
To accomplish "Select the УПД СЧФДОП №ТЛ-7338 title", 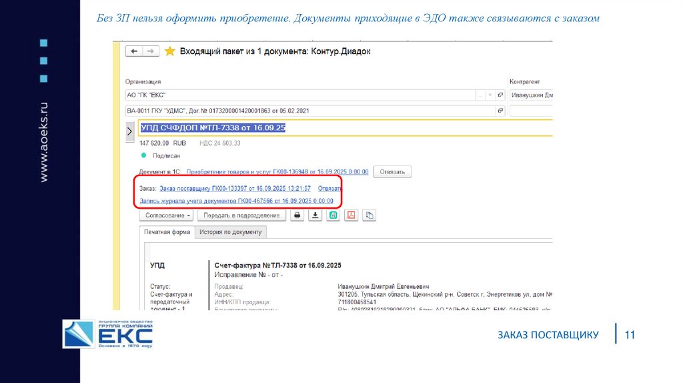I will pos(213,127).
